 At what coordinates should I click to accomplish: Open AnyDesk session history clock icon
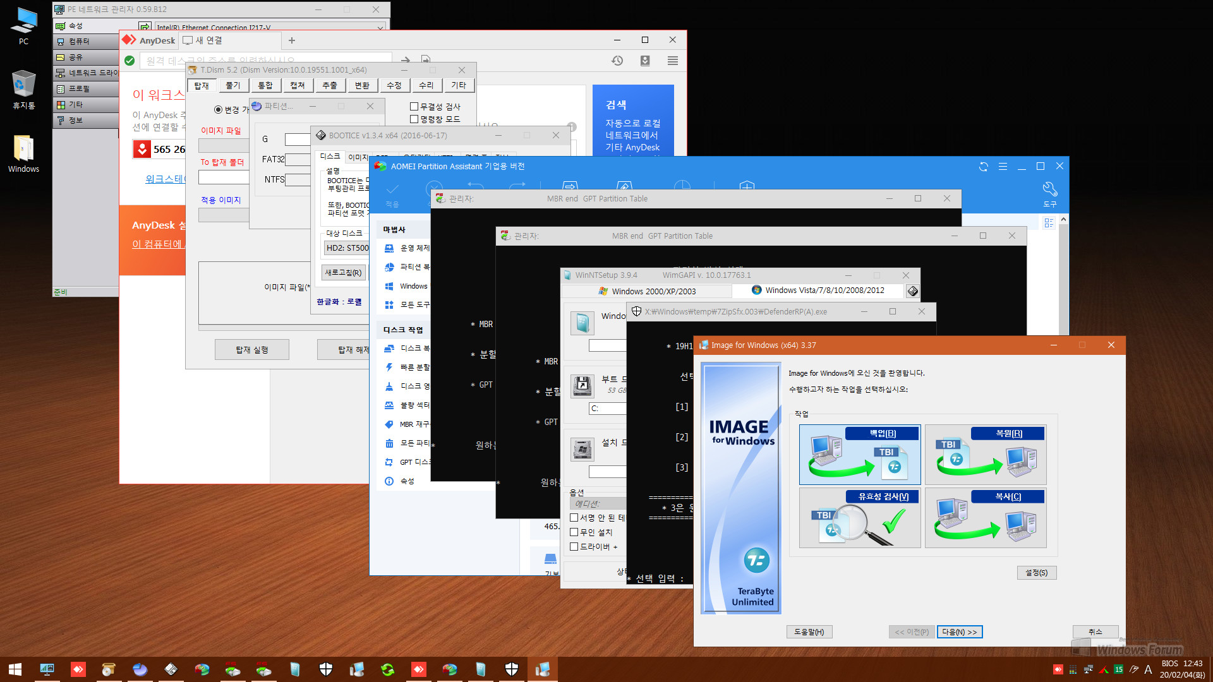(x=617, y=61)
